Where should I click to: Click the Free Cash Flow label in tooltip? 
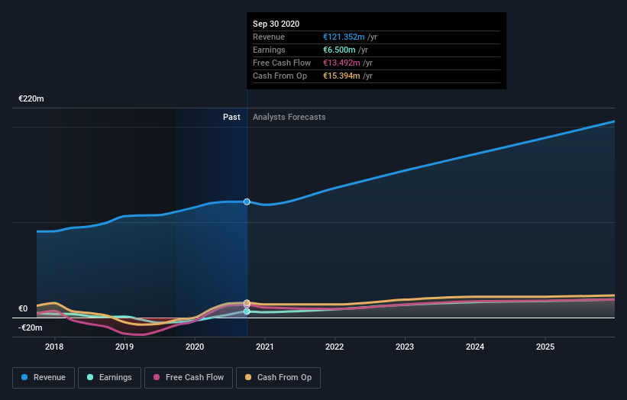282,63
